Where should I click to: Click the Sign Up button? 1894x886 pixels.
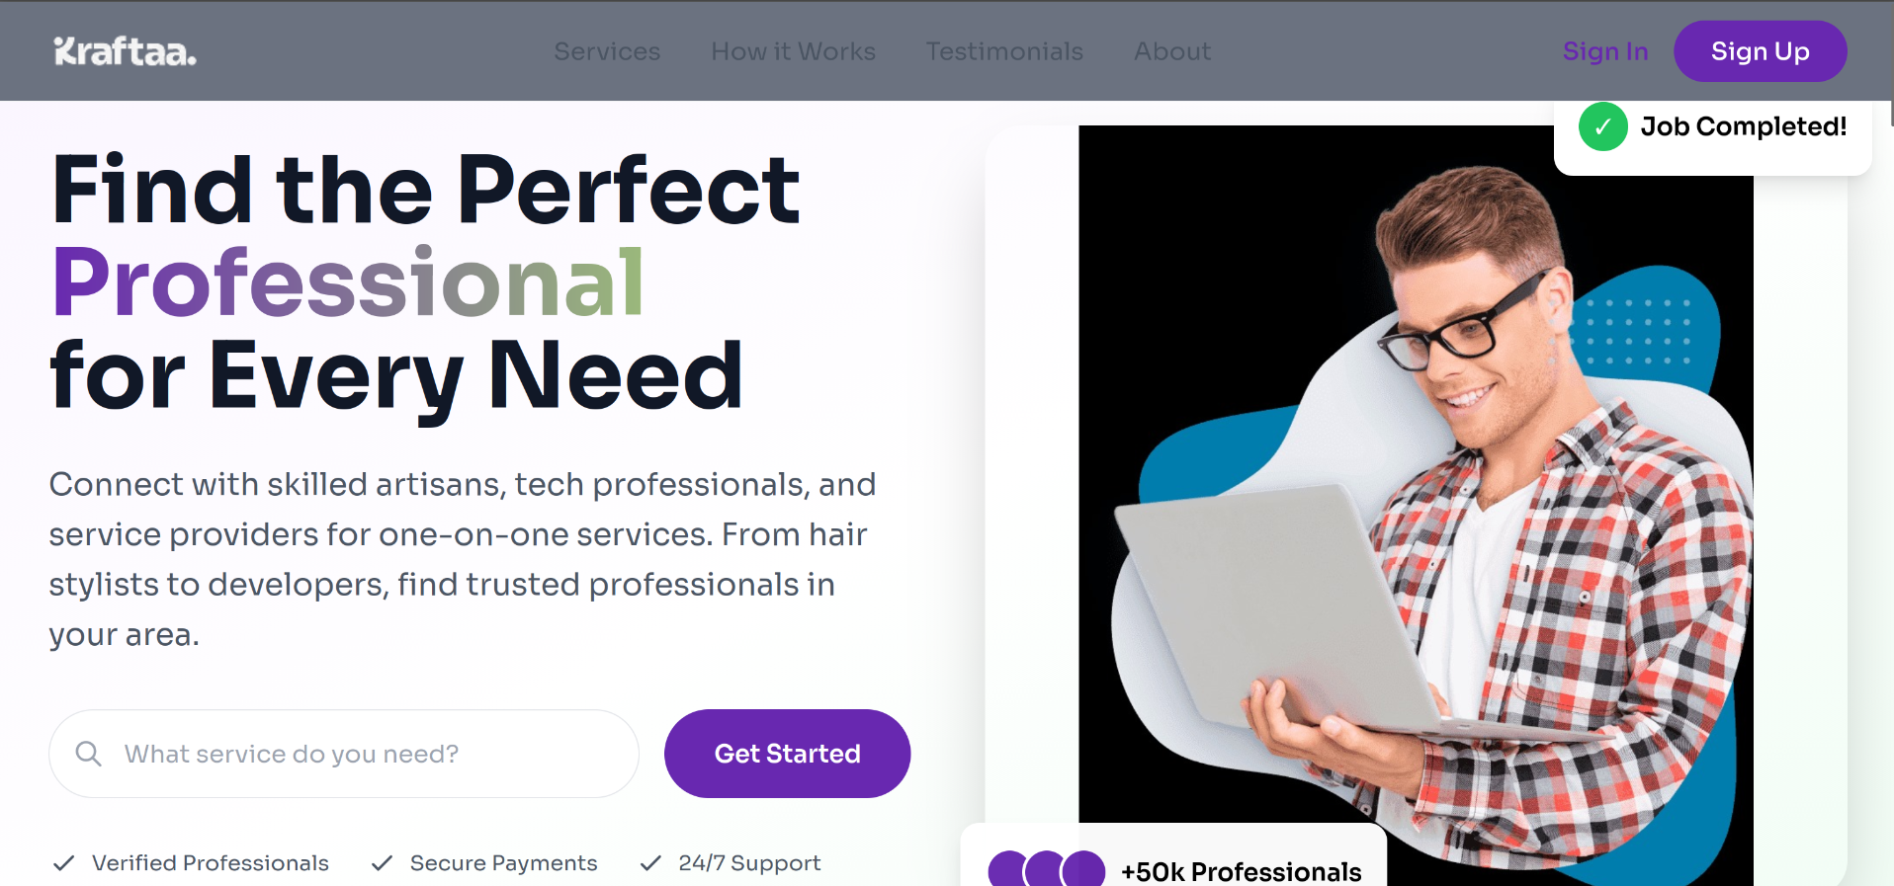pos(1760,51)
